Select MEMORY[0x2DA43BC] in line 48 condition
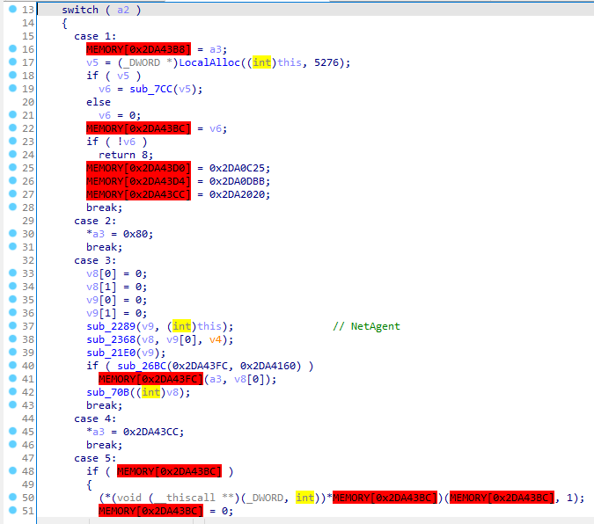 click(x=169, y=471)
